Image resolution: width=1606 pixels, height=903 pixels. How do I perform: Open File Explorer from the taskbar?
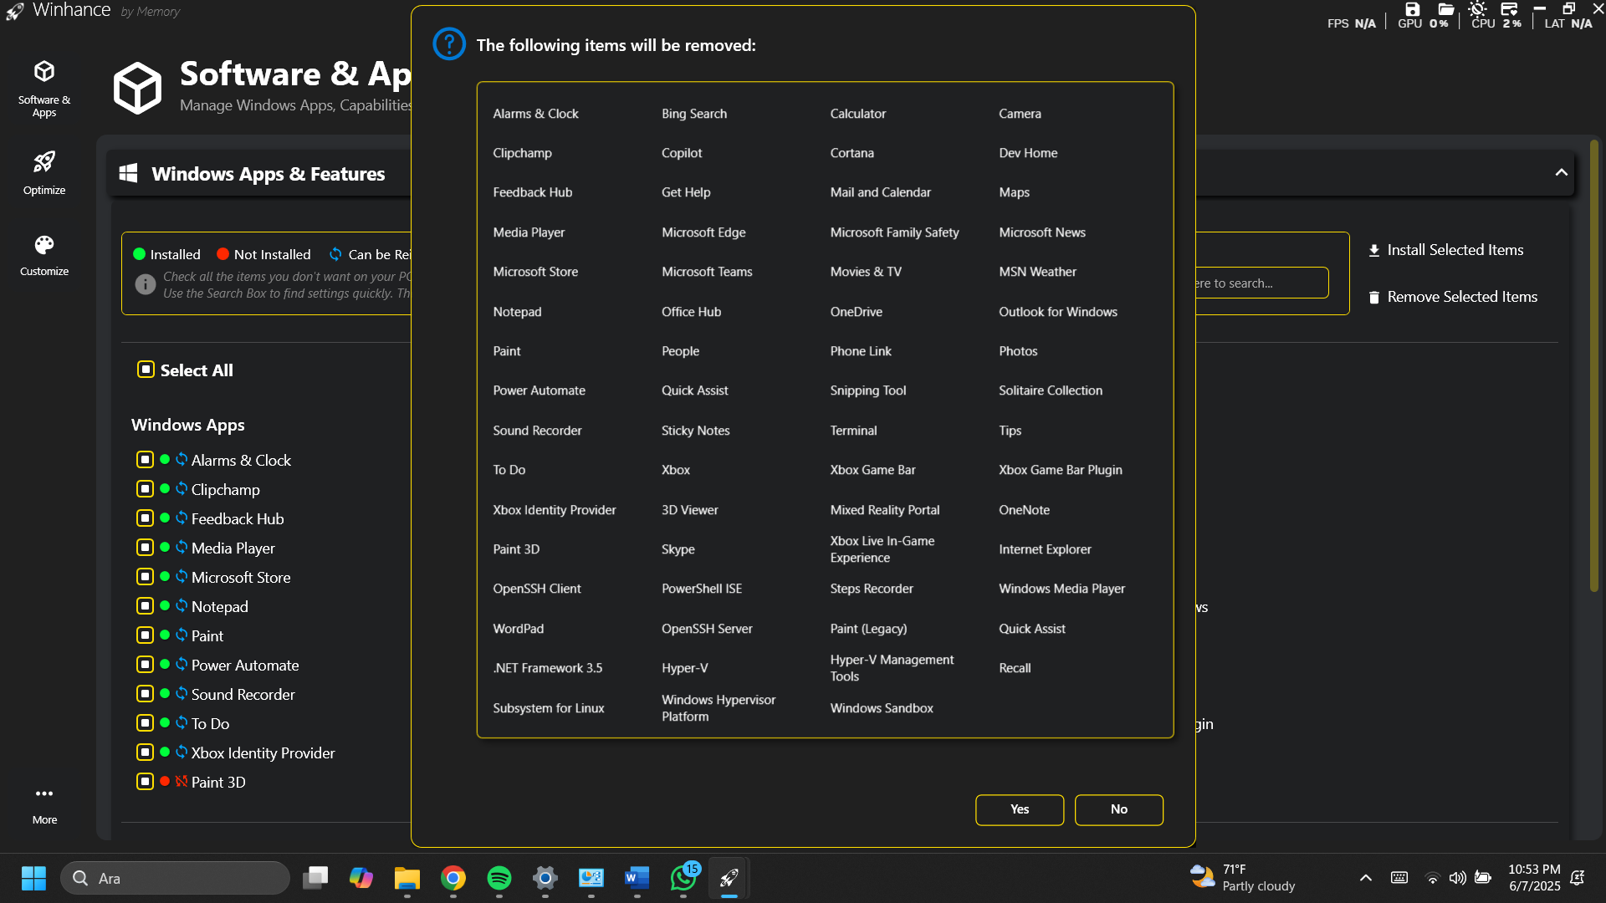tap(407, 878)
